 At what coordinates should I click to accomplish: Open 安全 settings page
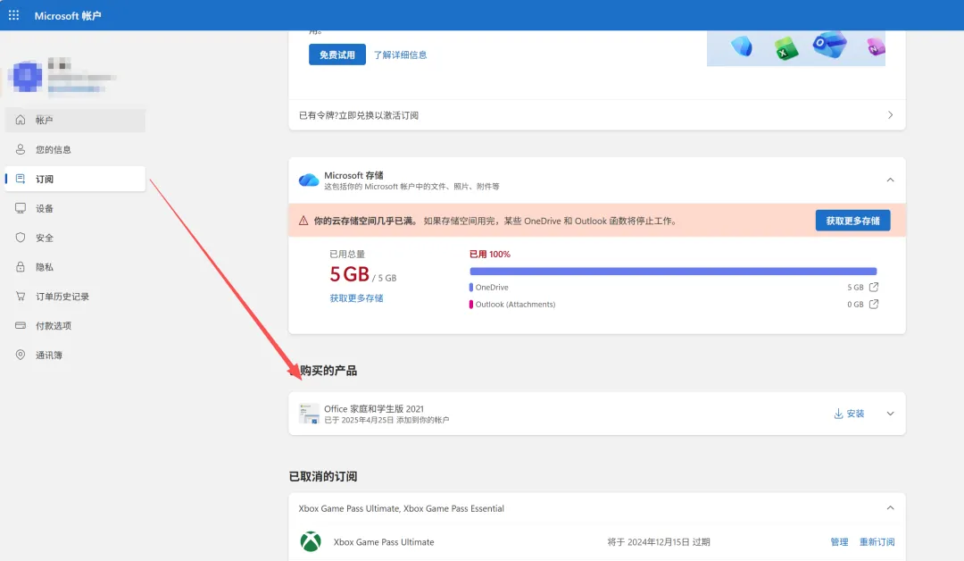click(76, 238)
